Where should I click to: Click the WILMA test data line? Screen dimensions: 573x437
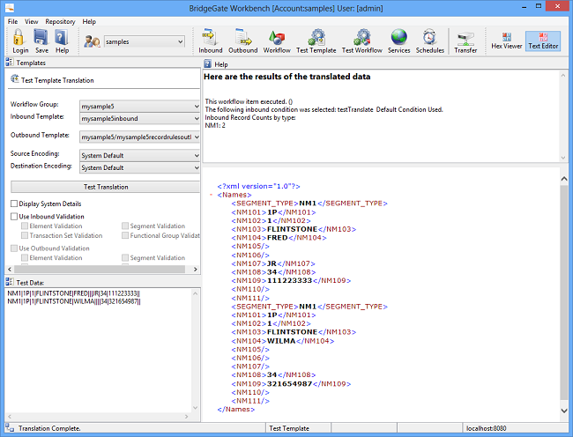pos(74,301)
